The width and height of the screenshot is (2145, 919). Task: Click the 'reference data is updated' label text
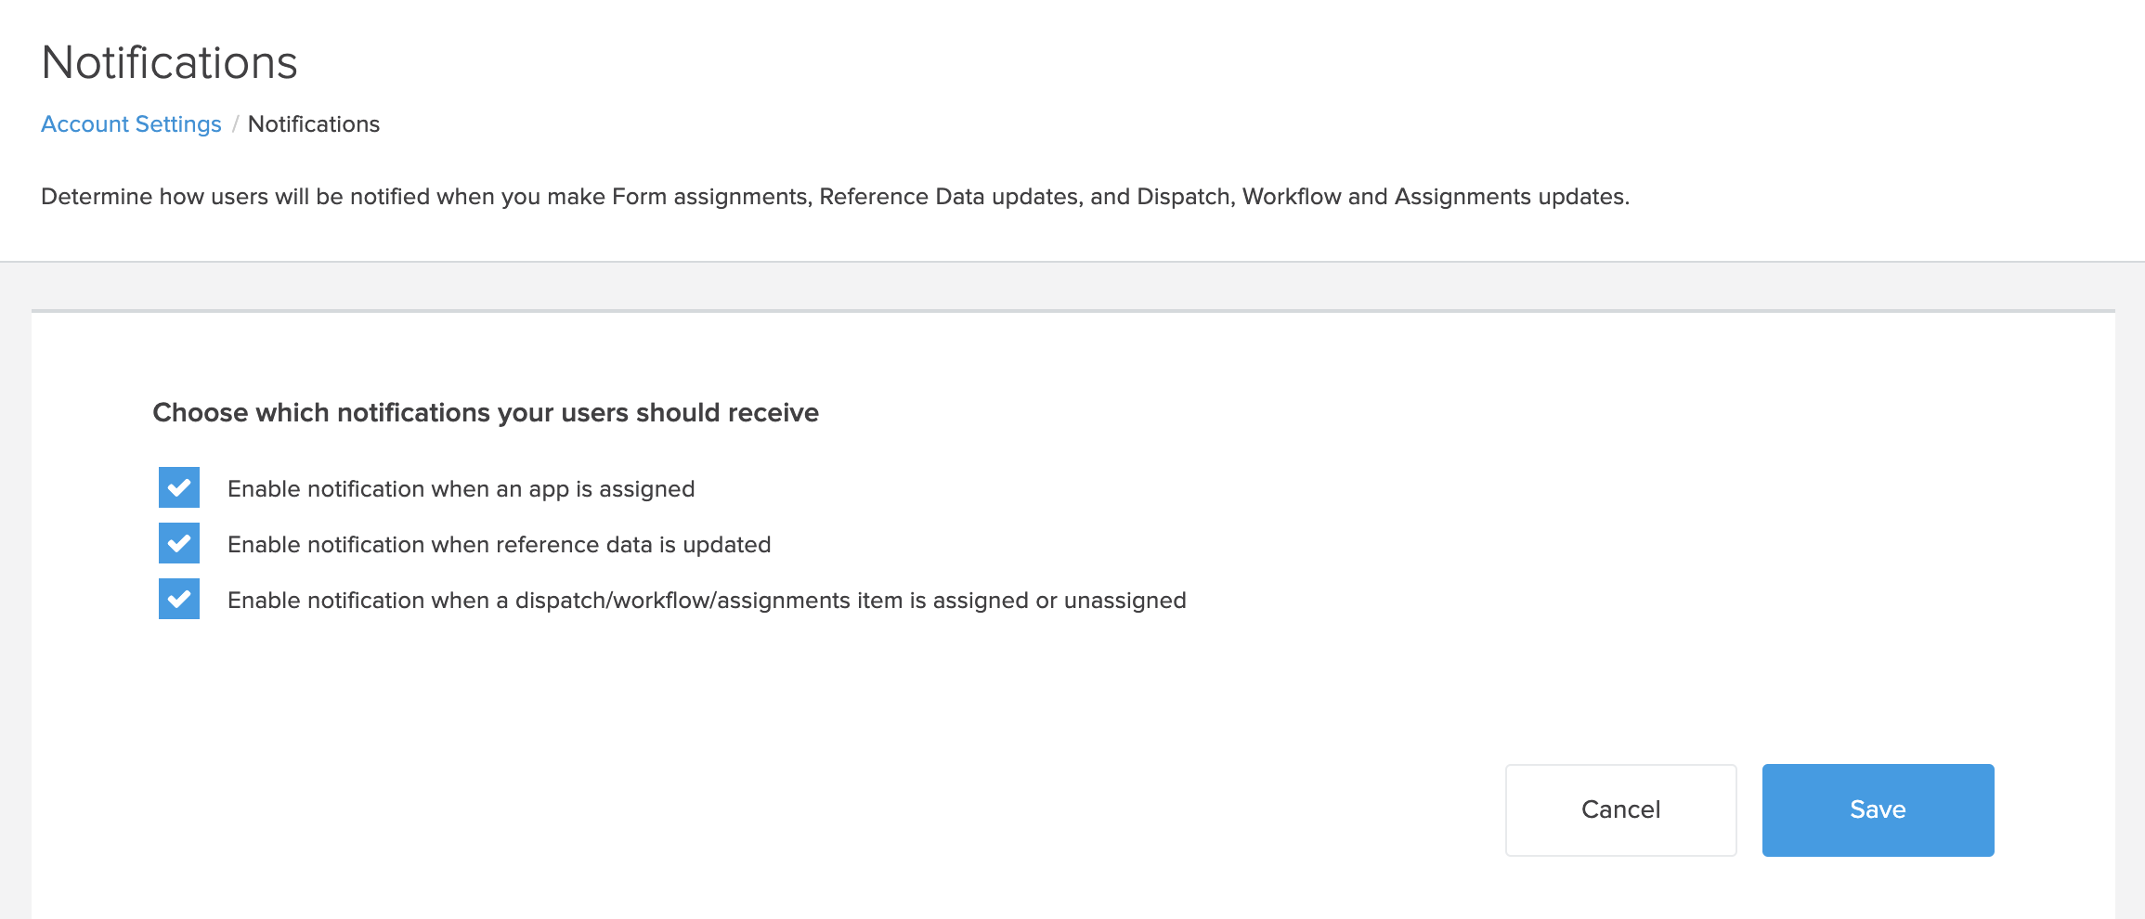point(650,545)
